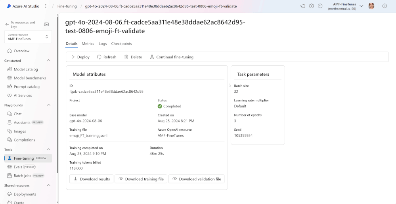396x204 pixels.
Task: Click the Evals scale icon
Action: pyautogui.click(x=10, y=167)
